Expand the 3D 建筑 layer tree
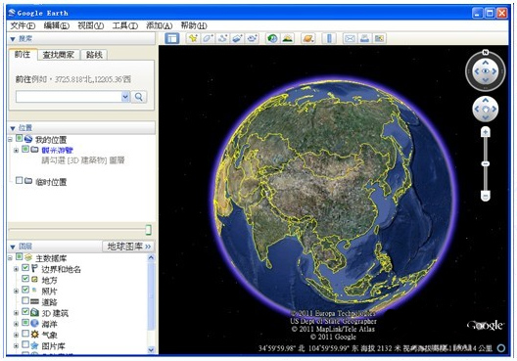This screenshot has height=361, width=517. pyautogui.click(x=16, y=313)
